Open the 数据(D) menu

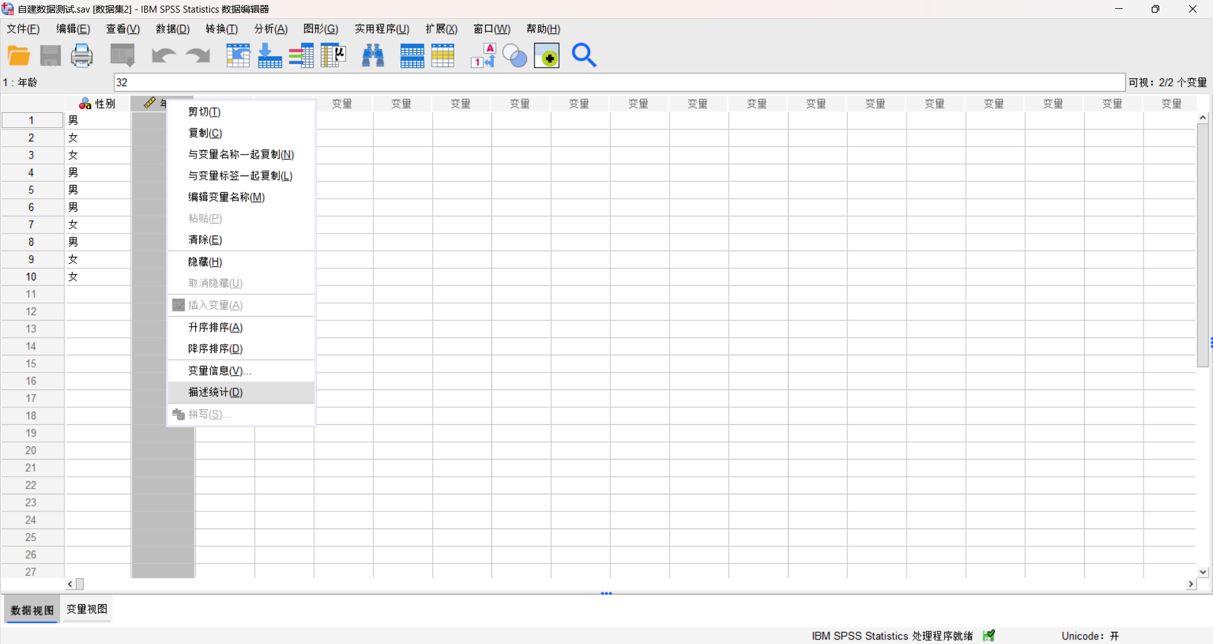(173, 29)
